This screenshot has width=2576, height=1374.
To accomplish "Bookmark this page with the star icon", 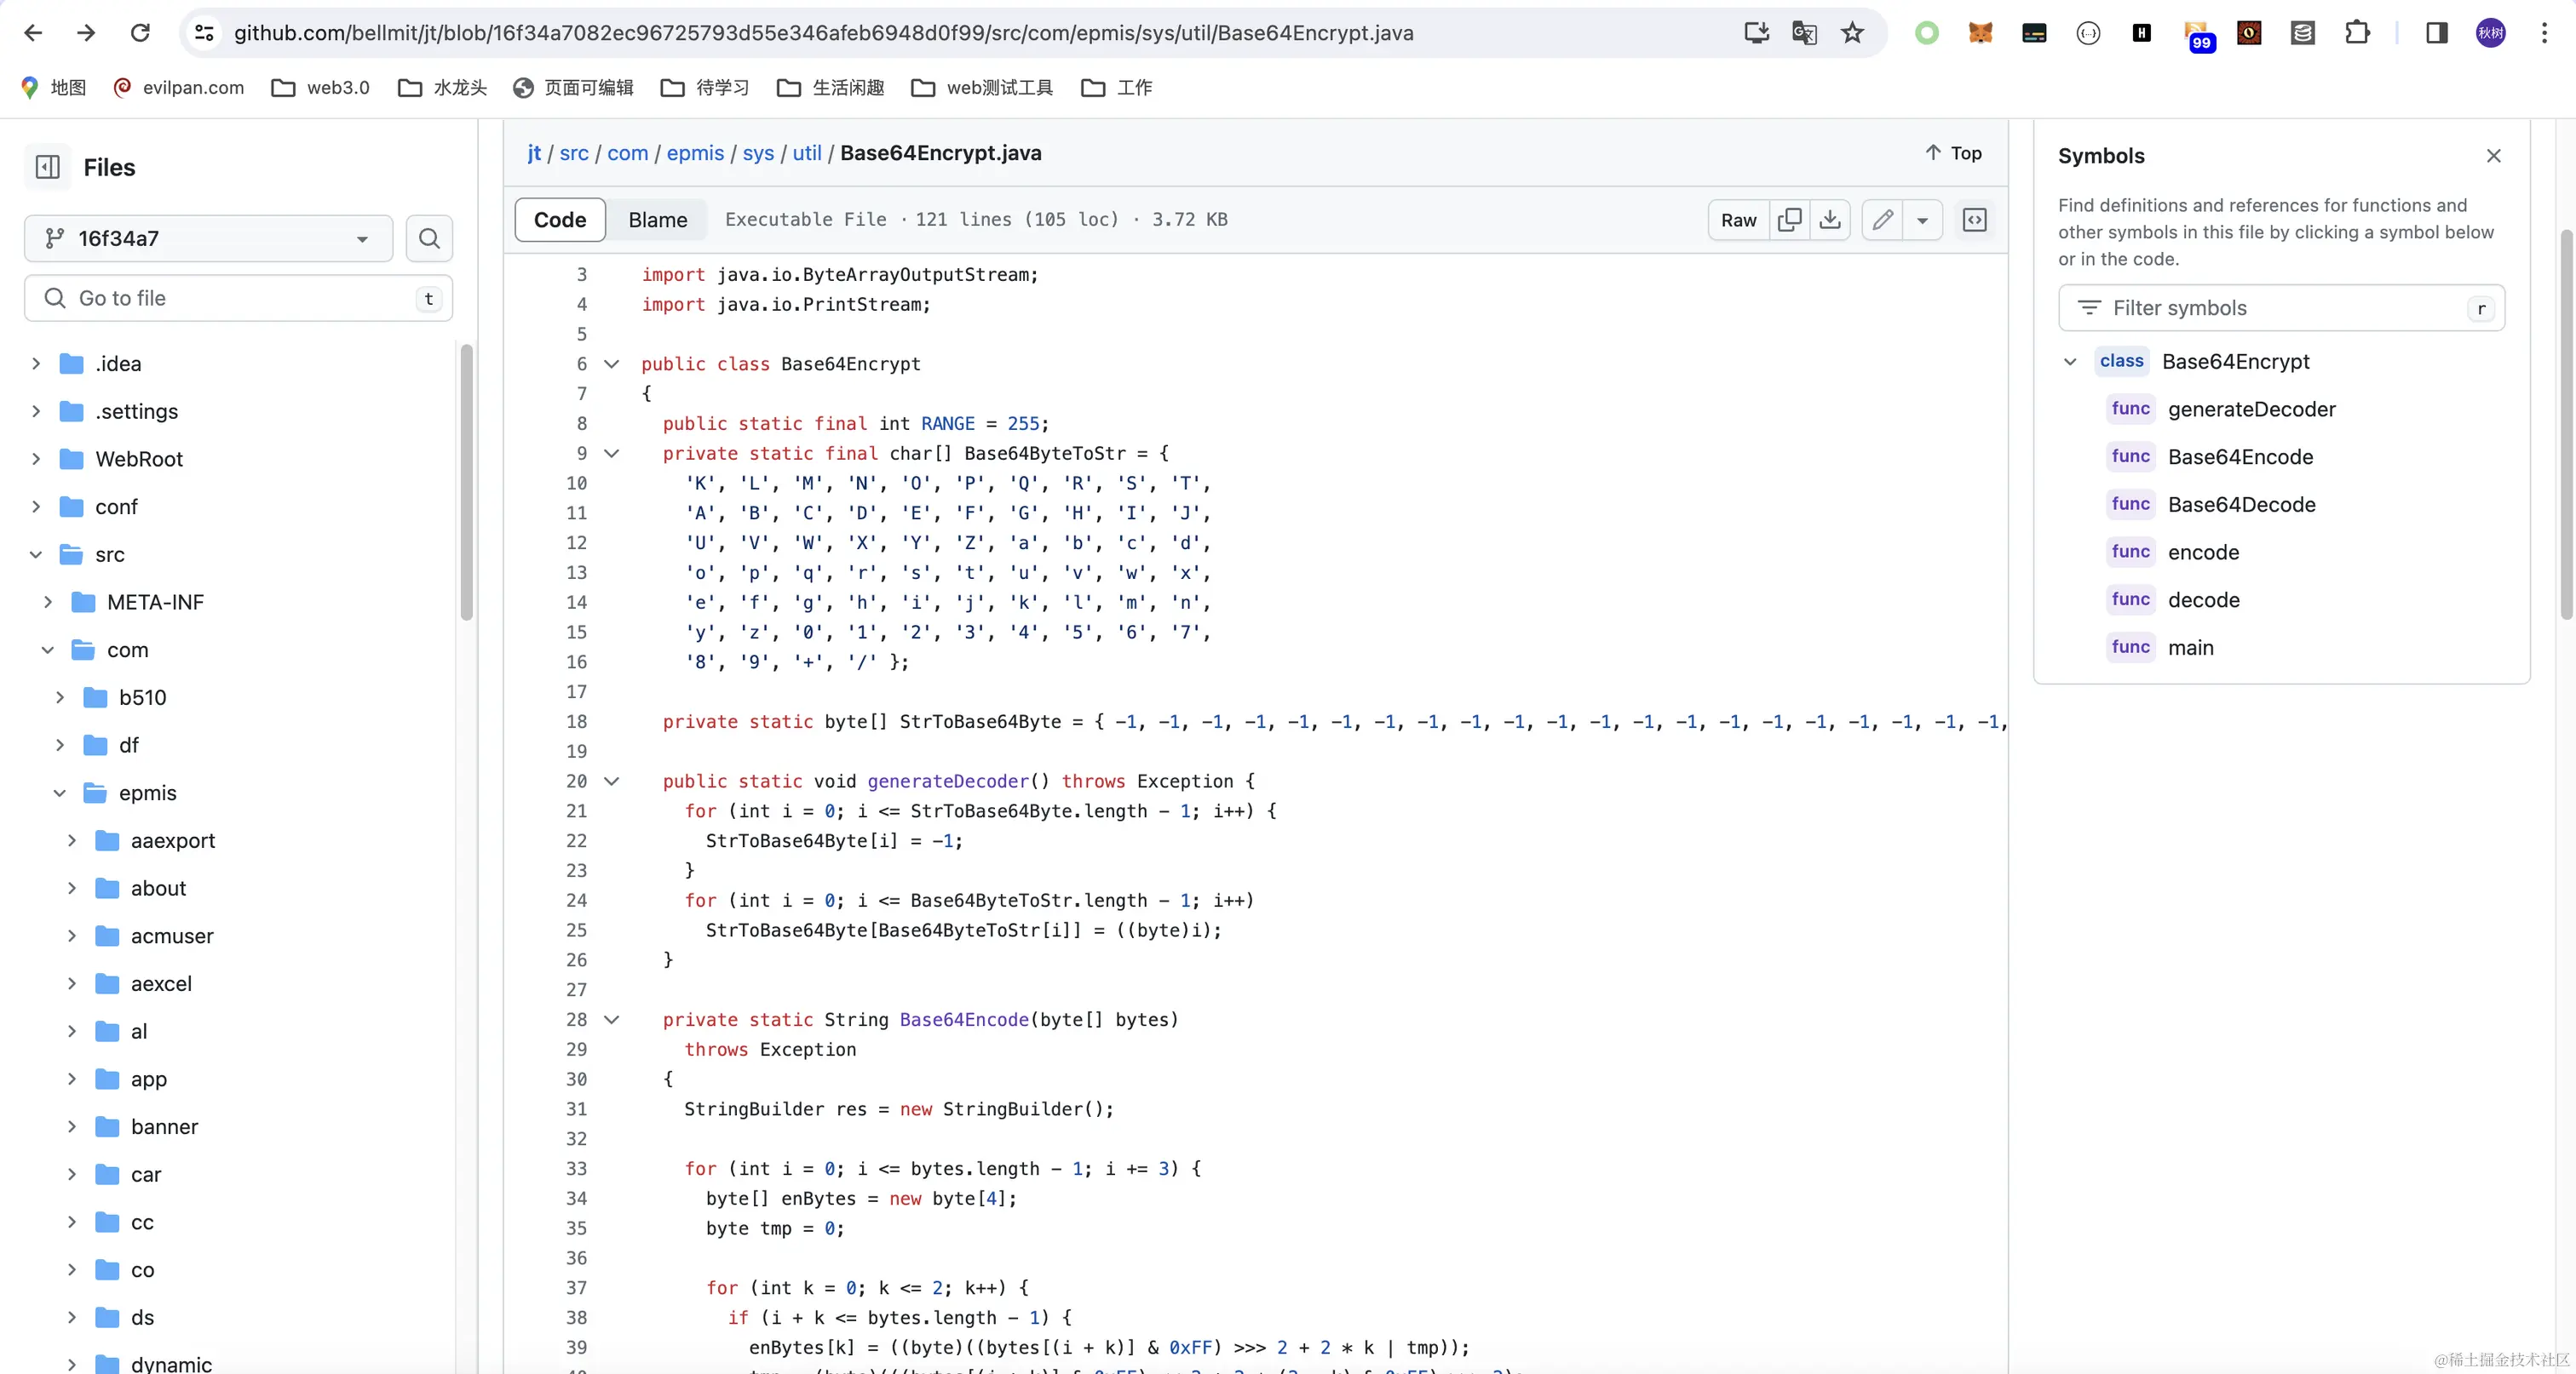I will (x=1853, y=33).
